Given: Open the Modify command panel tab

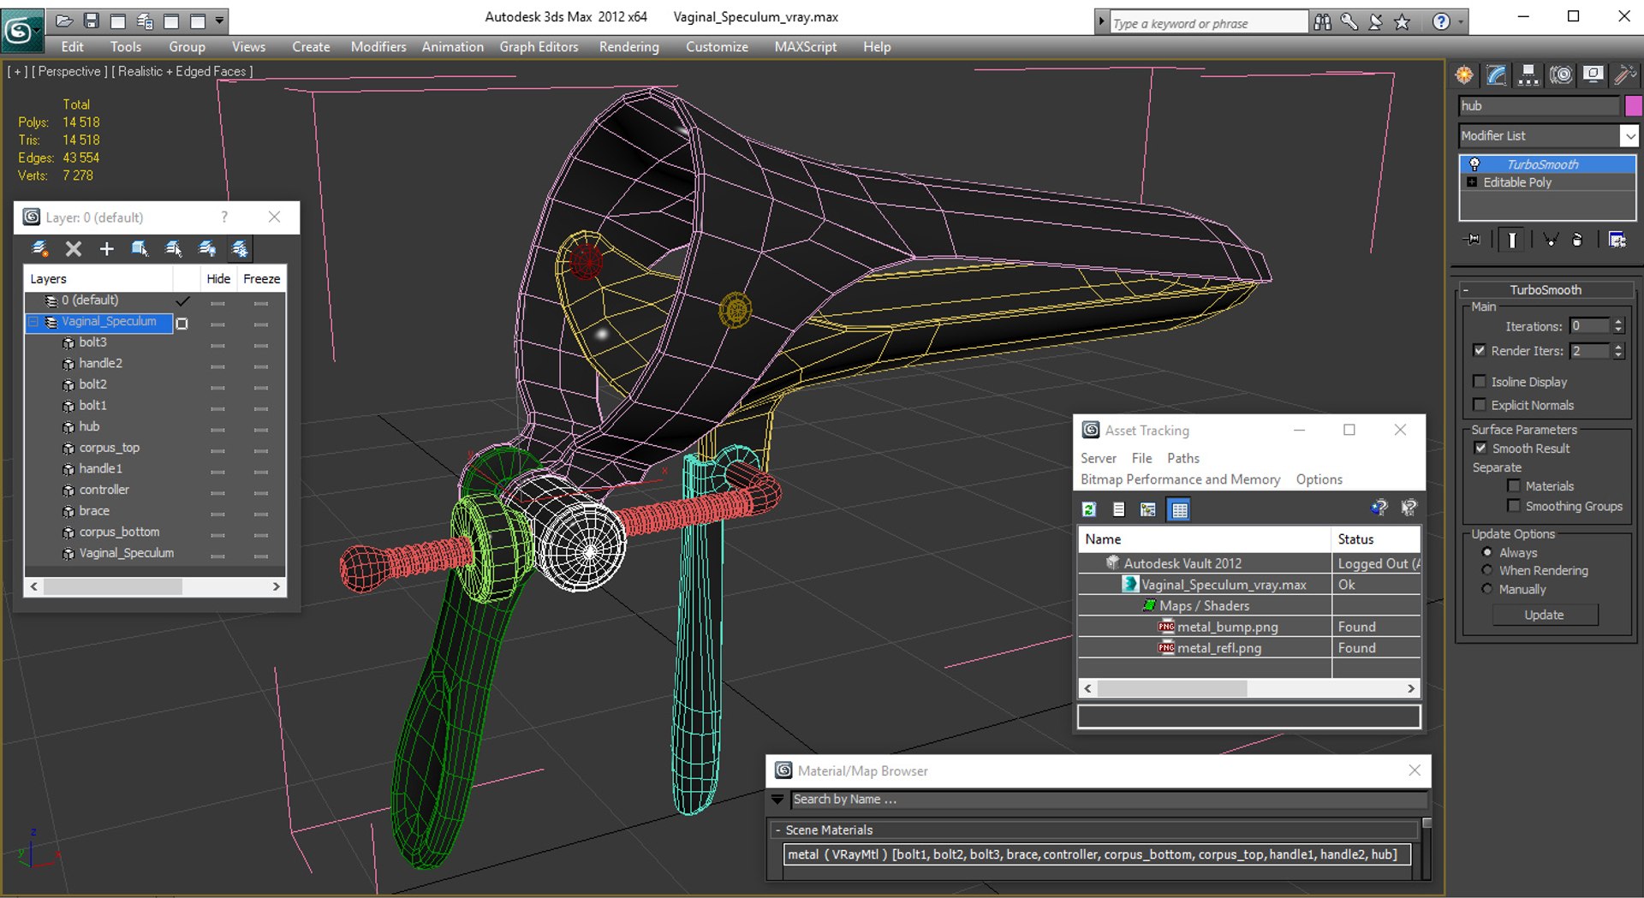Looking at the screenshot, I should point(1496,75).
